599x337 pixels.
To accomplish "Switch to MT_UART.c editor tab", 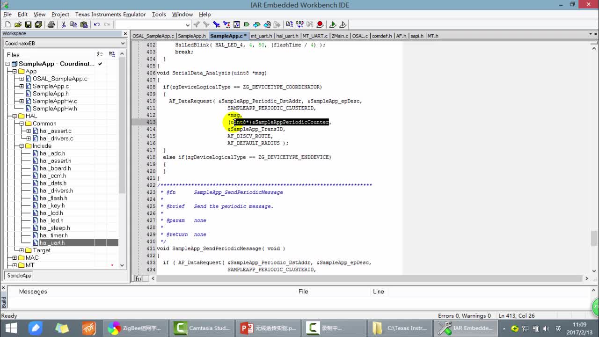I will pos(315,36).
